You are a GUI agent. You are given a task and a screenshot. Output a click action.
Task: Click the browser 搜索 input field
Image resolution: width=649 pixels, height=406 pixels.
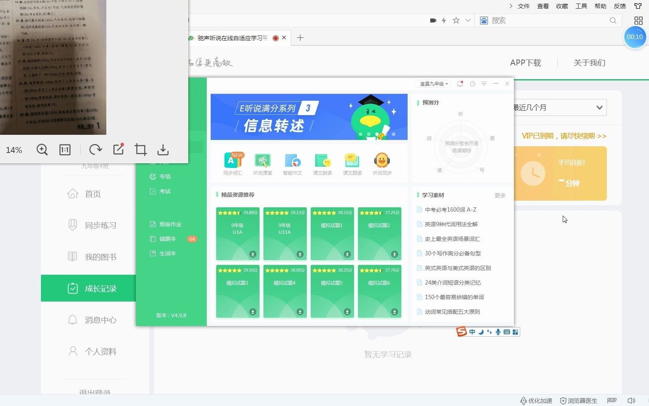547,20
